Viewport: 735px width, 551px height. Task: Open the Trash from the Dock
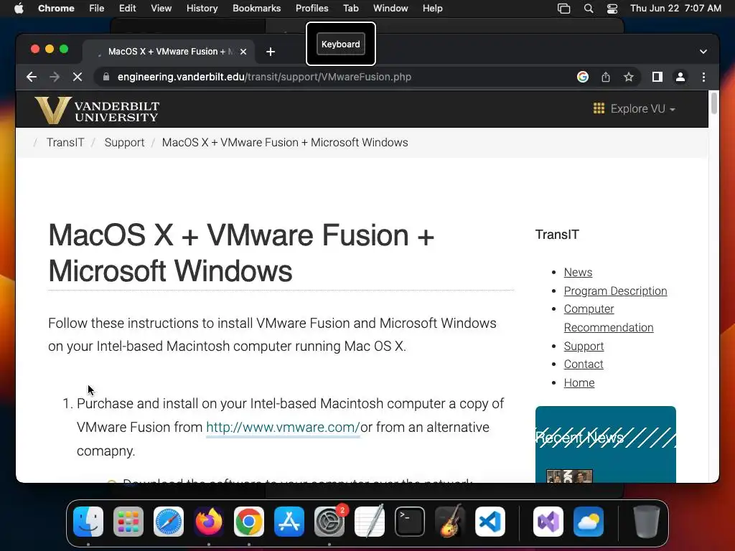[647, 522]
